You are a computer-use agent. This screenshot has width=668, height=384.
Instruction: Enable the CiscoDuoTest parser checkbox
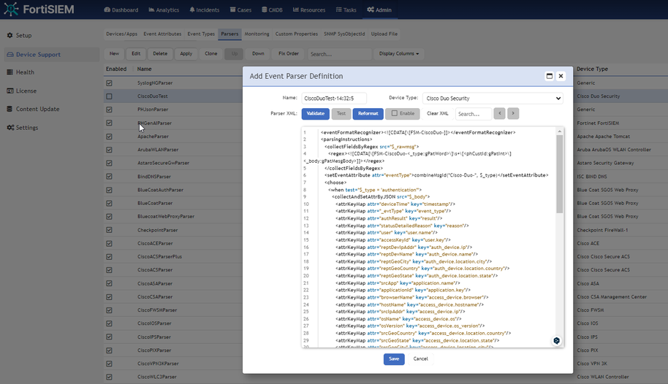tap(109, 96)
